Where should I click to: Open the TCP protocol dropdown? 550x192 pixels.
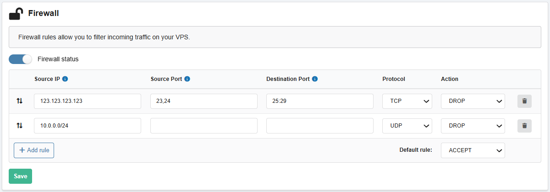407,101
